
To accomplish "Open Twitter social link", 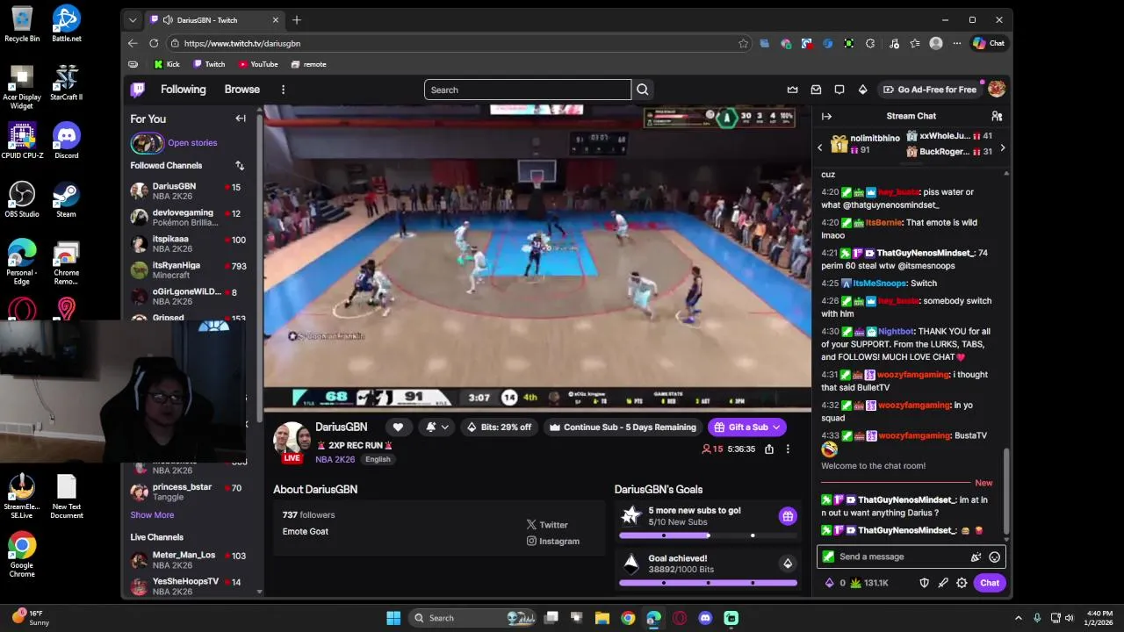I will tap(547, 525).
